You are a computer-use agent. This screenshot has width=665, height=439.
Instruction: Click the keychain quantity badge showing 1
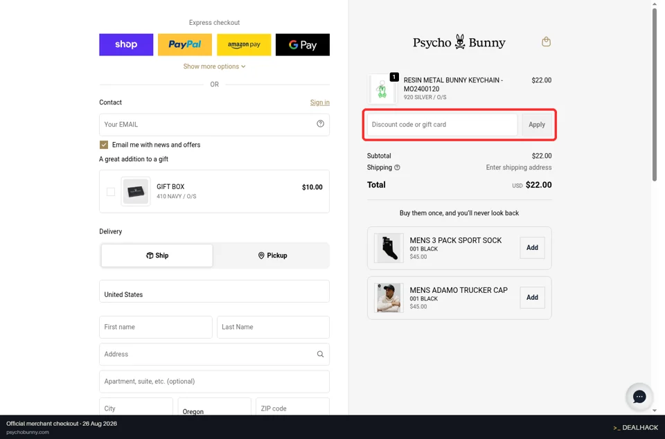coord(394,77)
